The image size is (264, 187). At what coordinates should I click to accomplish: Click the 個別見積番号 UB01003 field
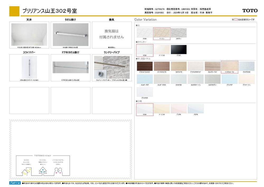click(178, 9)
